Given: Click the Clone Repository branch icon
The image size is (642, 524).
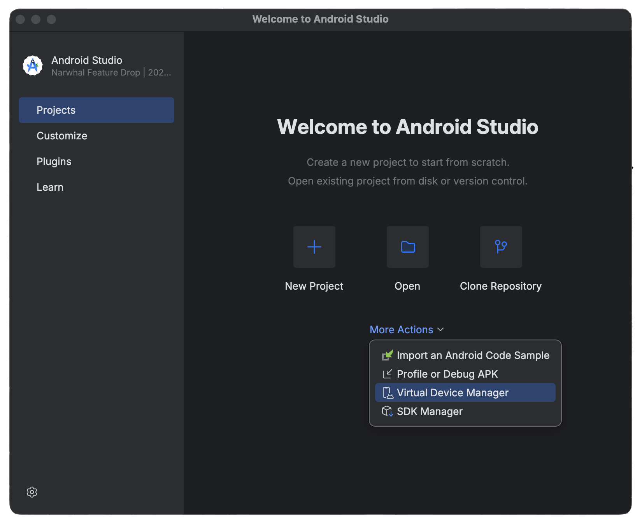Looking at the screenshot, I should [x=501, y=247].
